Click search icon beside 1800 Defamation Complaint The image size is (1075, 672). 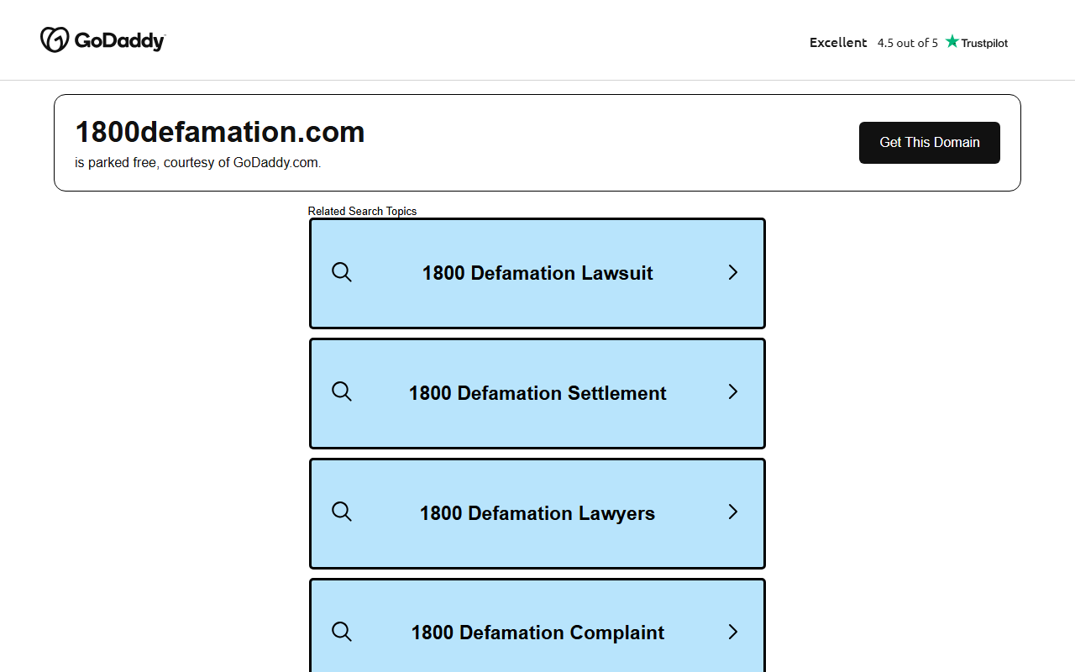pos(342,632)
